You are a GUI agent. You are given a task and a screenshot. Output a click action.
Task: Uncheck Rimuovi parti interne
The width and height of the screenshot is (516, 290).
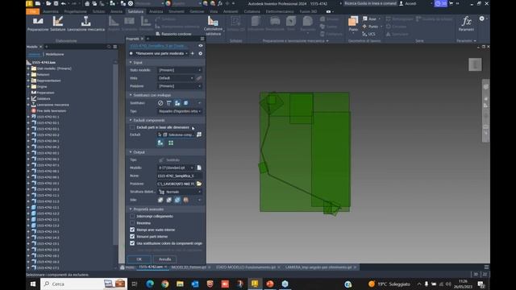[132, 236]
